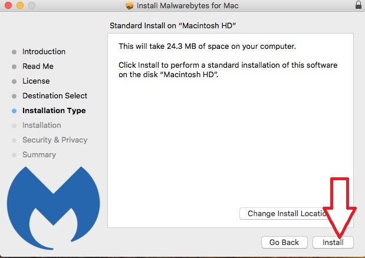Click the Install button
This screenshot has width=365, height=258.
click(333, 243)
